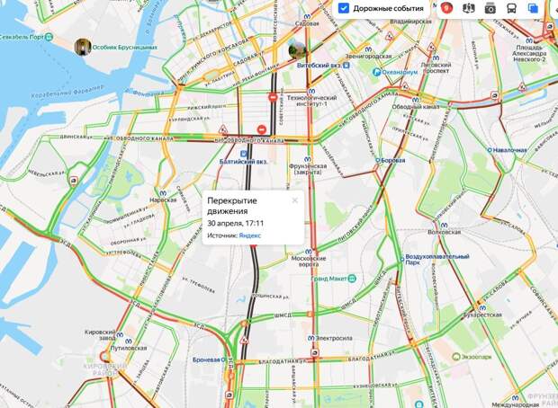Click the red traffic score indicator
558x408 pixels.
coord(446,8)
